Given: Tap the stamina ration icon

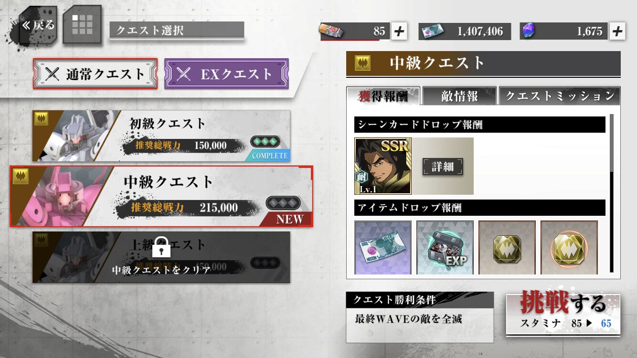Looking at the screenshot, I should (x=329, y=32).
